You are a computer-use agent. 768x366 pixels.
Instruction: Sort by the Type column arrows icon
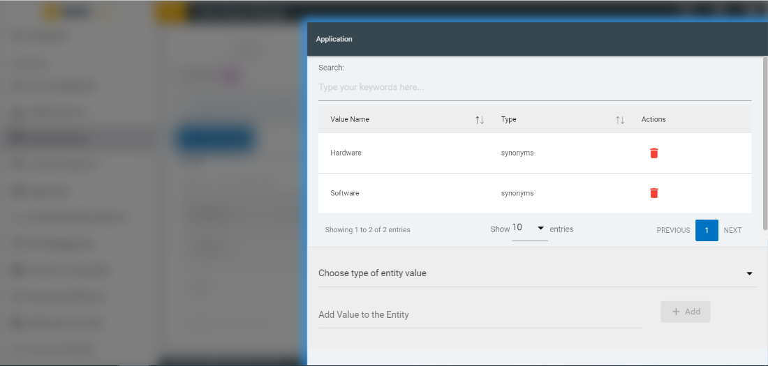pyautogui.click(x=620, y=120)
